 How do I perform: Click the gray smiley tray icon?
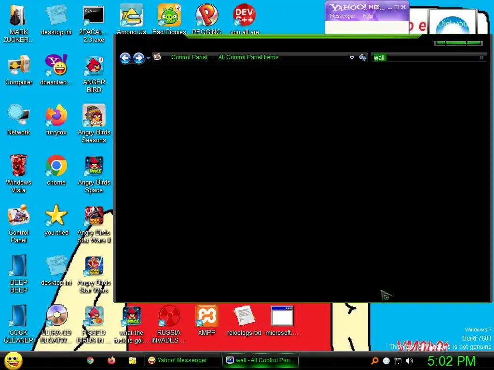386,361
